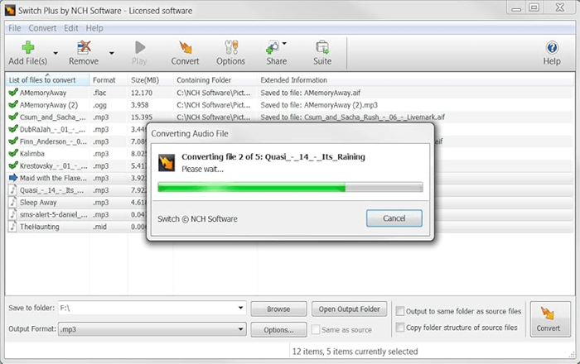Open the Convert menu in menu bar

click(x=42, y=28)
